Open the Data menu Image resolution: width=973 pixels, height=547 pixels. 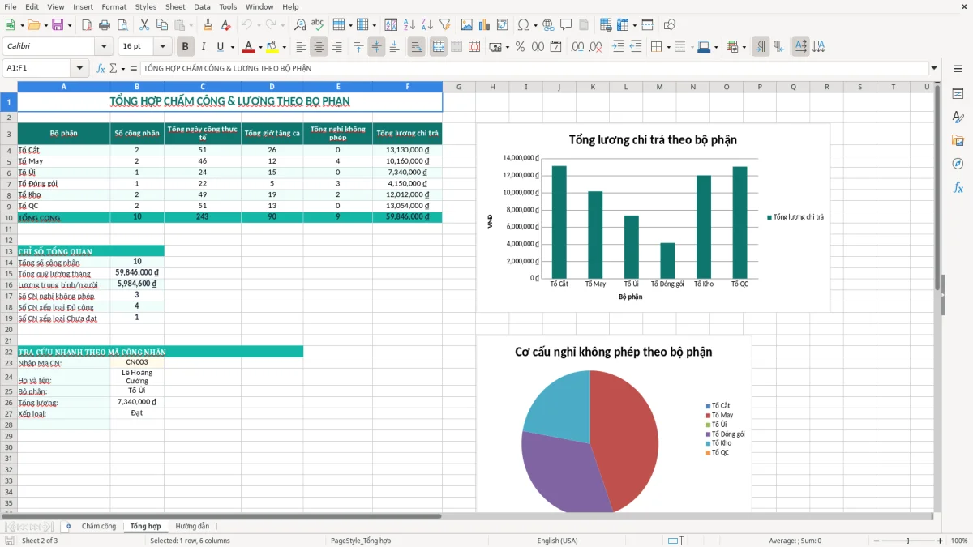point(202,6)
